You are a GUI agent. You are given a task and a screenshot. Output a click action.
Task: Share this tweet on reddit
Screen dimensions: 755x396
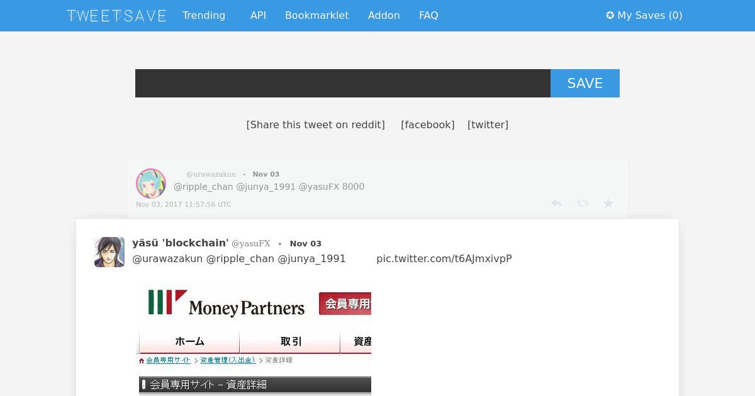316,124
